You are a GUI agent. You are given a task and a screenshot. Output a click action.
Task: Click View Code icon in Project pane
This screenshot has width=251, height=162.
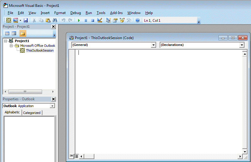(7, 33)
